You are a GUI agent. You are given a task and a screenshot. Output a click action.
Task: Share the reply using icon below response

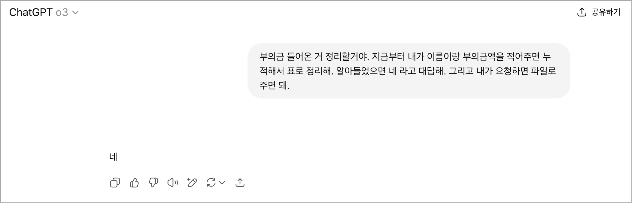pyautogui.click(x=240, y=183)
